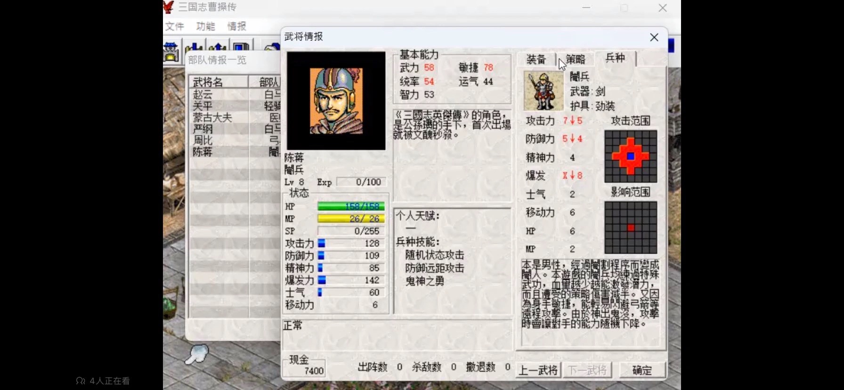Click the 防御远距攻击 skill text
The image size is (844, 390).
pos(435,268)
